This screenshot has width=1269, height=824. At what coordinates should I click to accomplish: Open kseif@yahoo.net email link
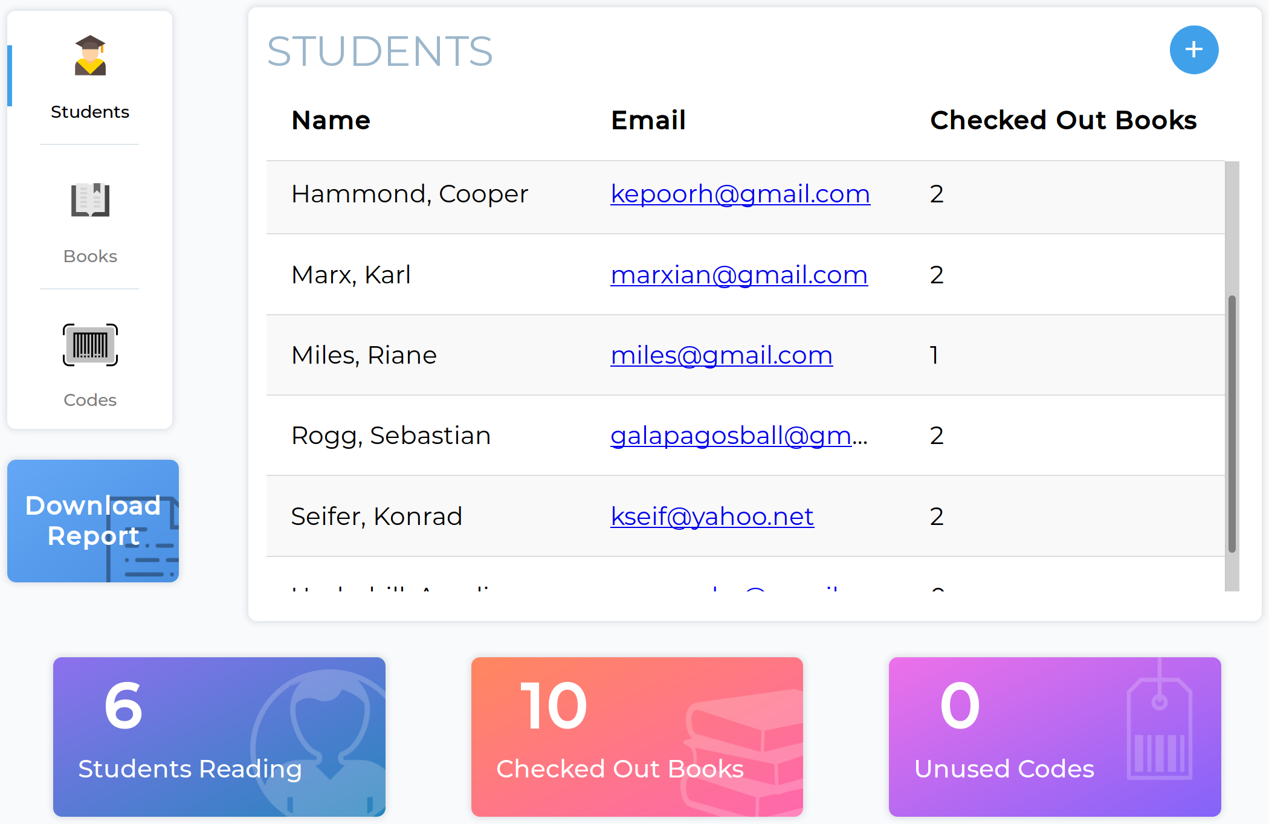(x=712, y=517)
